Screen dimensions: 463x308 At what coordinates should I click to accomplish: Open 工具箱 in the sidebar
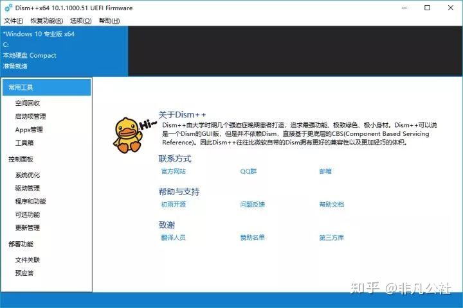[x=24, y=143]
